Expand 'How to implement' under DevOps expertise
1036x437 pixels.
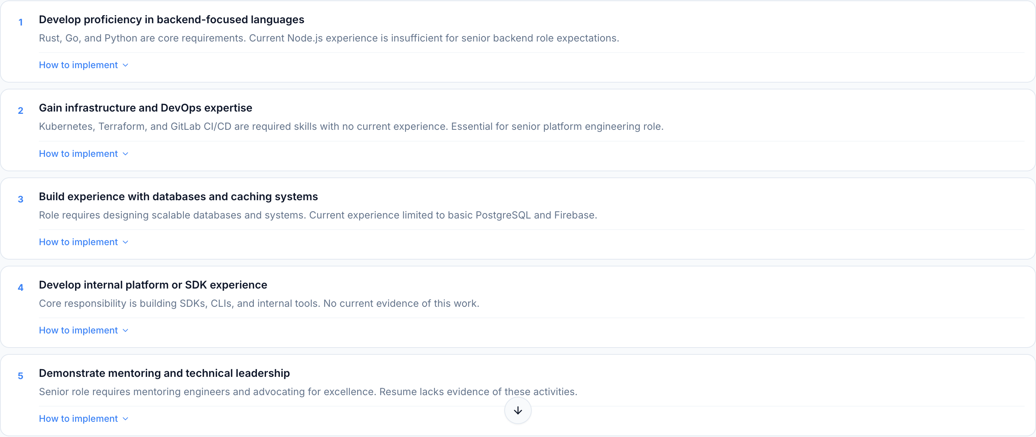[78, 153]
